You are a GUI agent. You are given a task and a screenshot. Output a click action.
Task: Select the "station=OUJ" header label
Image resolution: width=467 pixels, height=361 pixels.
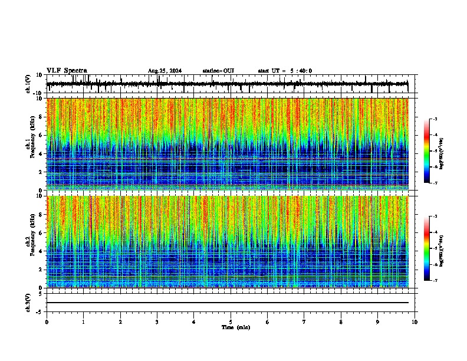pos(218,71)
